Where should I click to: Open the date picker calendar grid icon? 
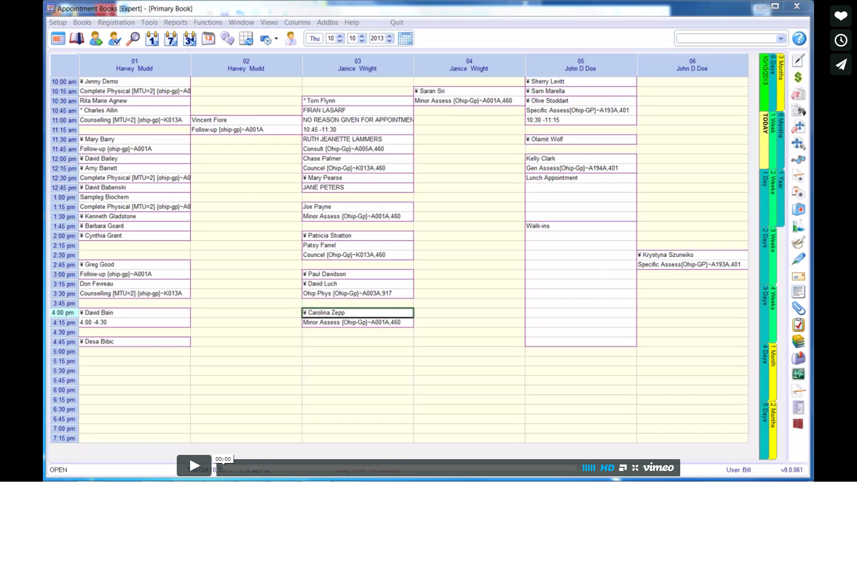pos(405,39)
